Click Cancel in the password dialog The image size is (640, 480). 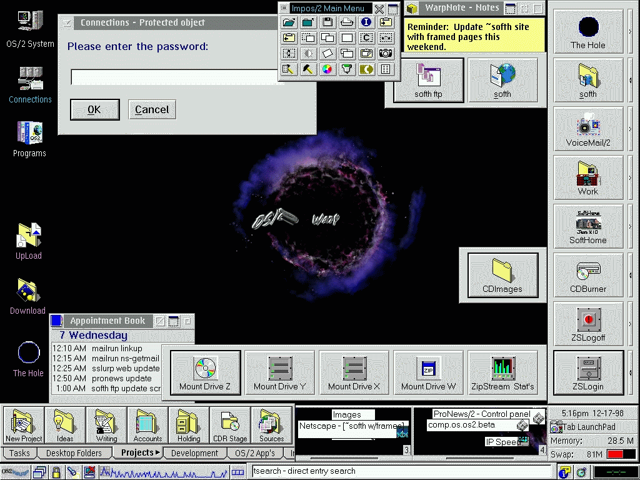coord(152,109)
